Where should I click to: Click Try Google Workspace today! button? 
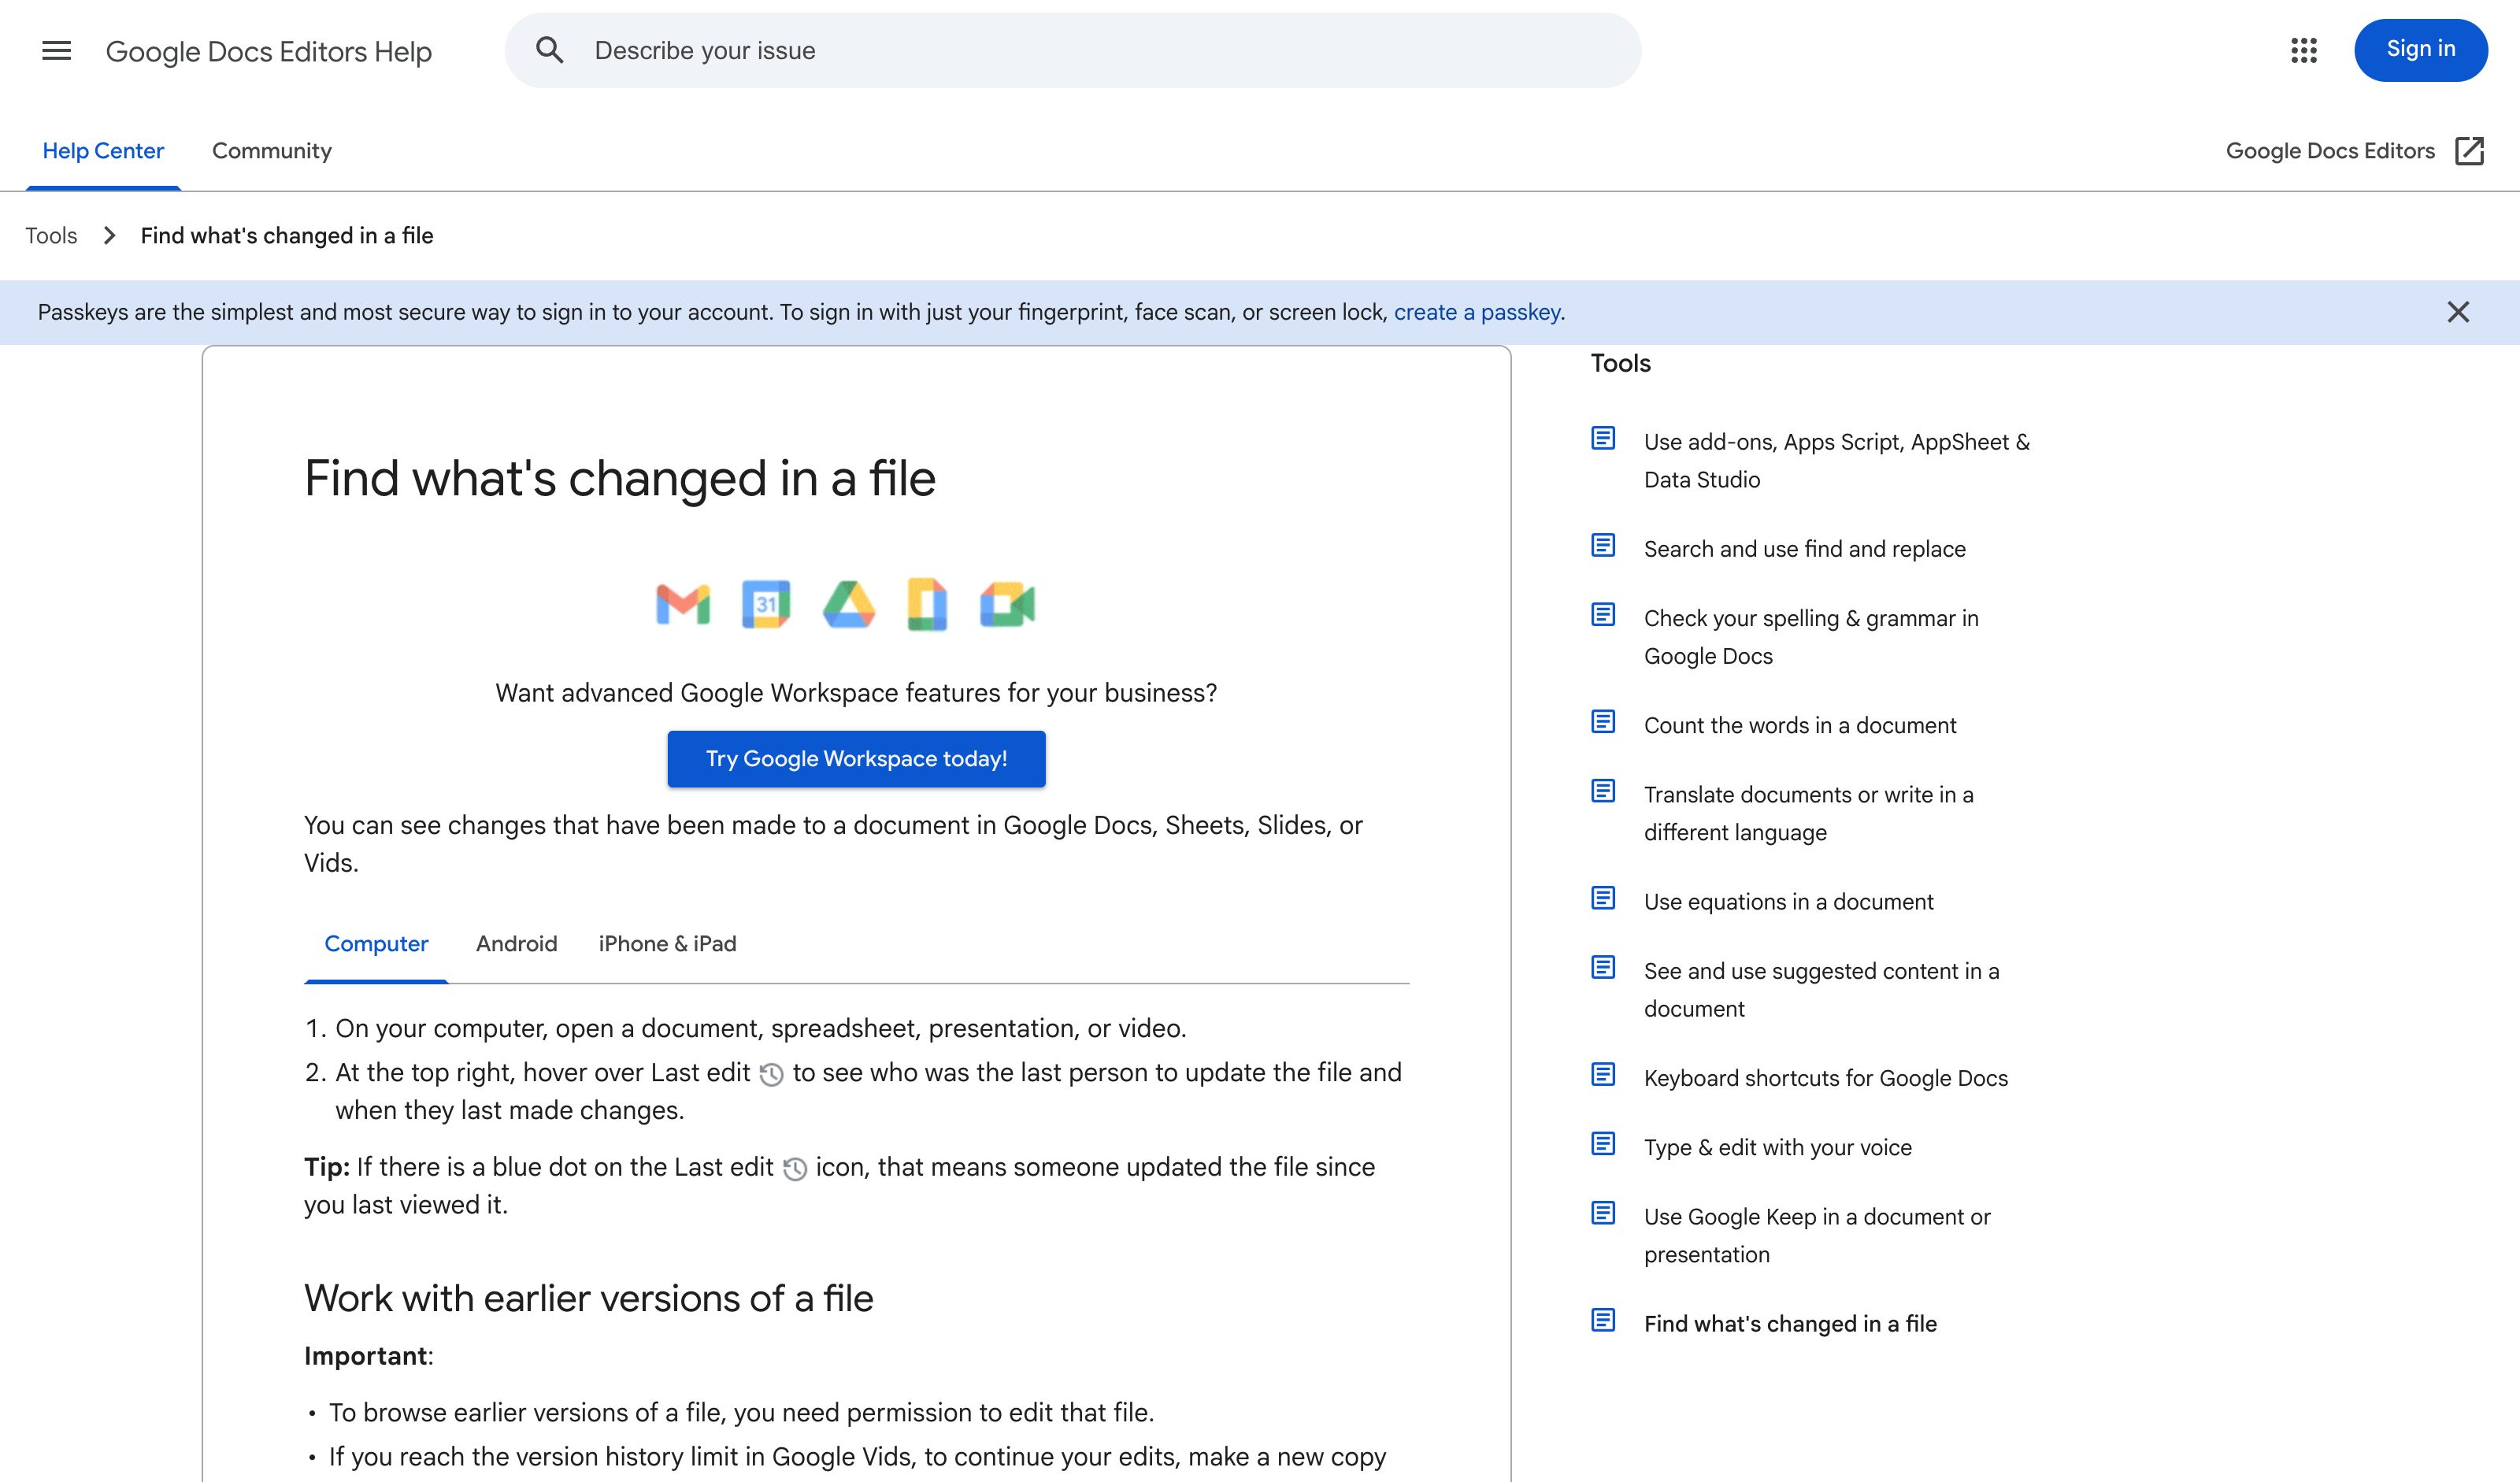pyautogui.click(x=856, y=759)
